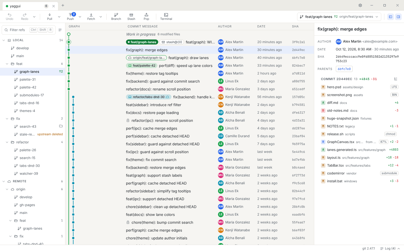Select the gh-pages remote branch
The width and height of the screenshot is (404, 252).
click(33, 205)
